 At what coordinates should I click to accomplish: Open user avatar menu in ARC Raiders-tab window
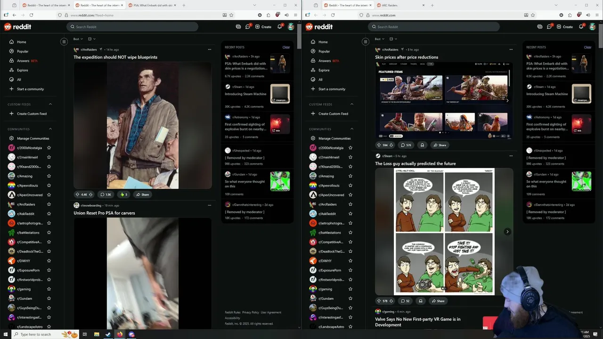coord(593,27)
